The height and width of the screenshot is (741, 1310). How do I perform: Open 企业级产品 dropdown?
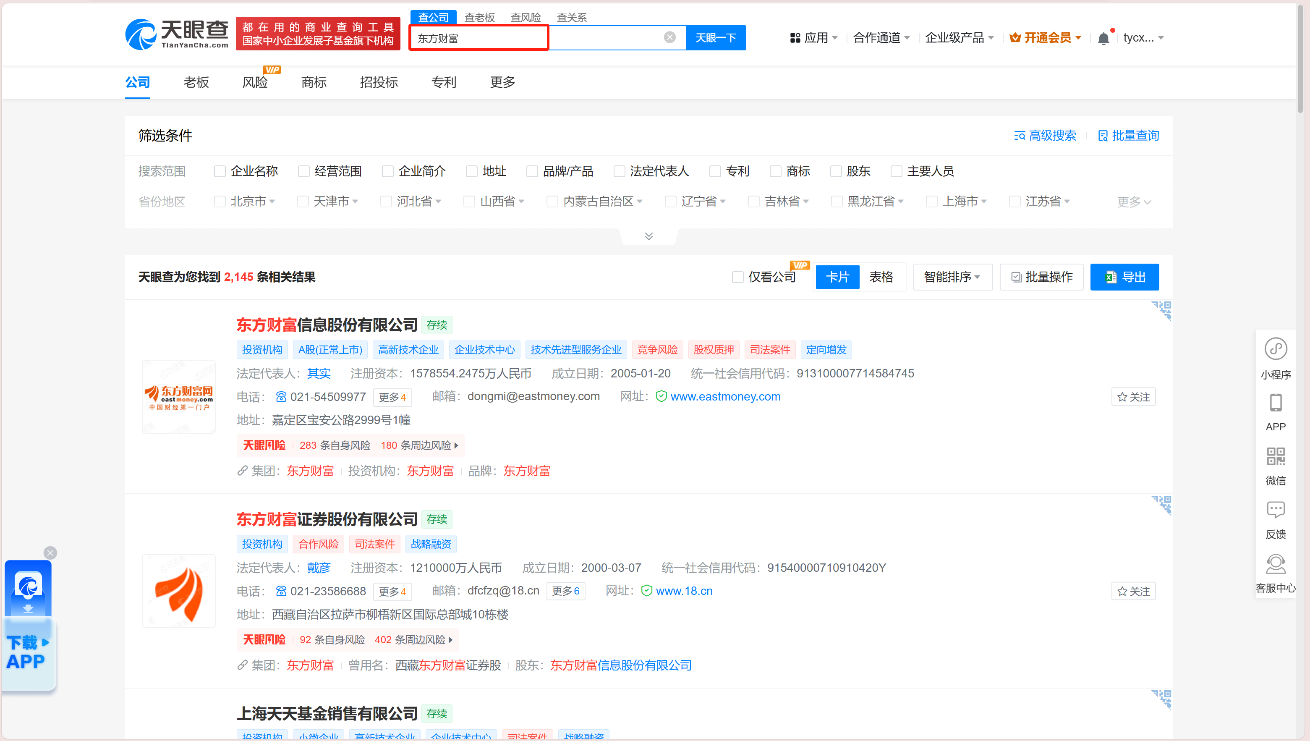tap(960, 38)
